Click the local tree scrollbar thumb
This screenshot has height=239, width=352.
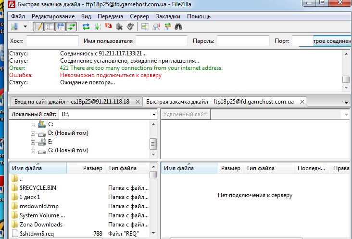(153, 144)
